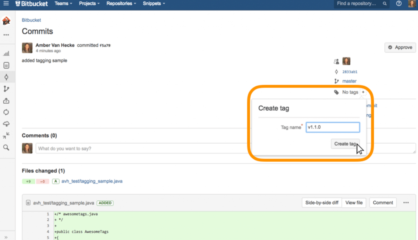Approve the commit

click(400, 47)
